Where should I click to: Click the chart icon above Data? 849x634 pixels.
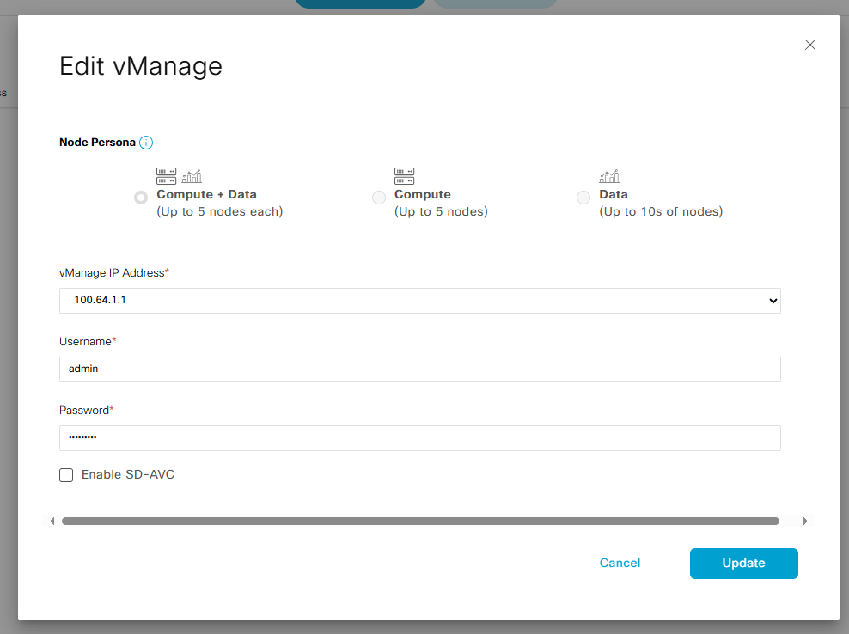[x=609, y=176]
